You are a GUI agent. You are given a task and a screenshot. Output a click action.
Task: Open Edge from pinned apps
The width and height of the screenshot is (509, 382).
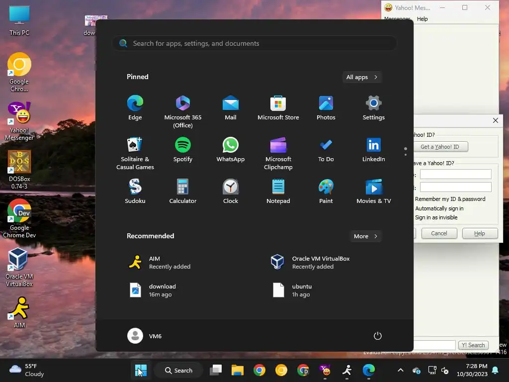135,108
